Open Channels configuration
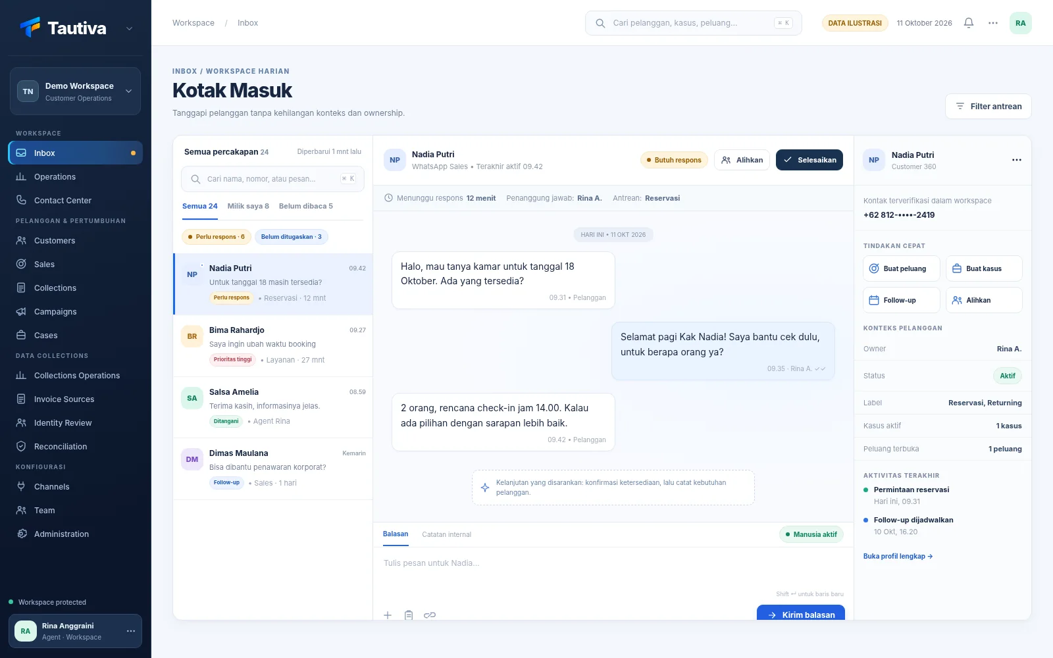The height and width of the screenshot is (658, 1053). 76,486
